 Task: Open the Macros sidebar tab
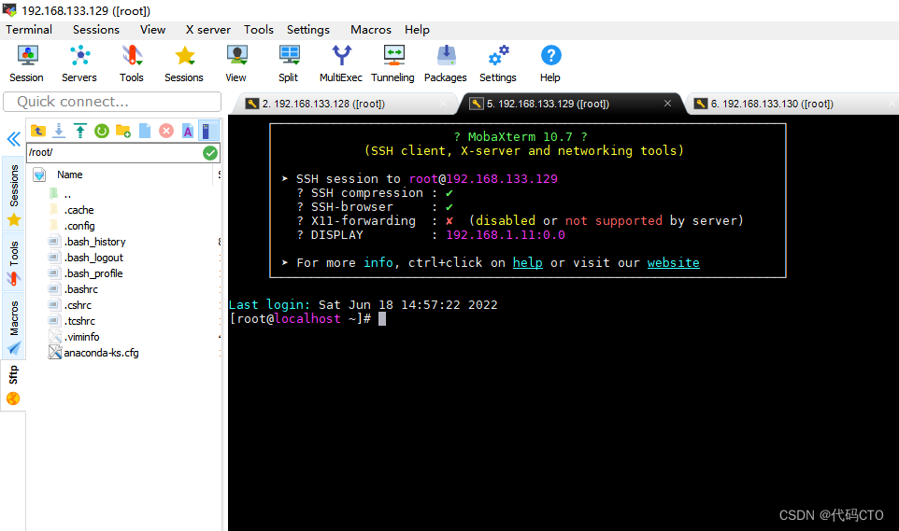point(14,327)
